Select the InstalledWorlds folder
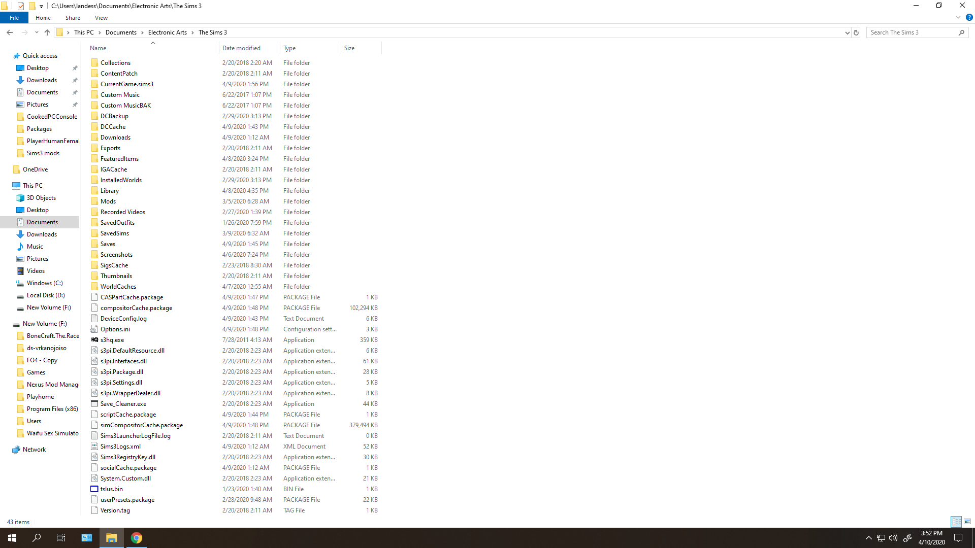 [x=121, y=180]
